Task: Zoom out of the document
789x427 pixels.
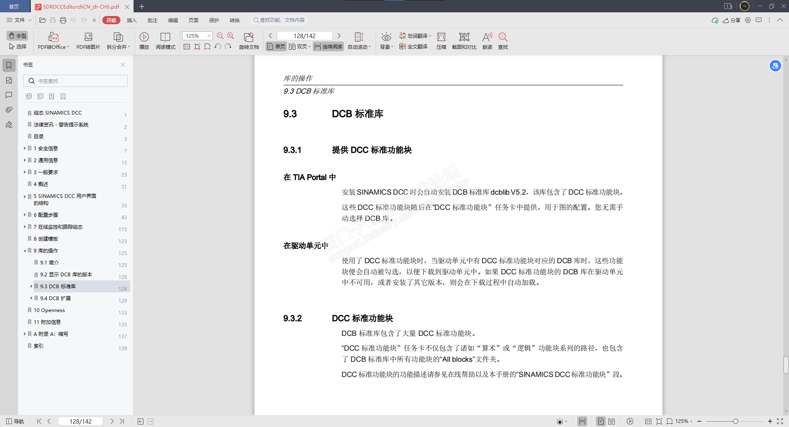Action: point(220,36)
